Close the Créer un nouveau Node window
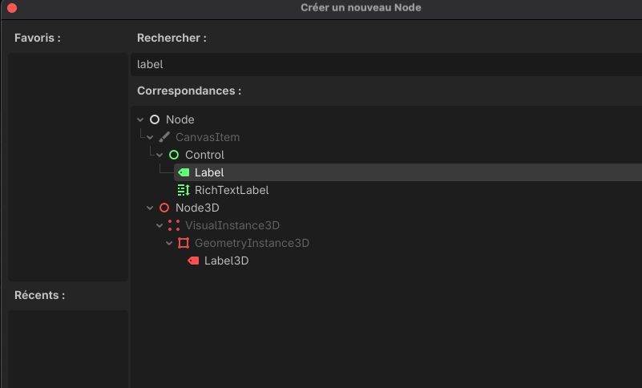 click(x=12, y=8)
